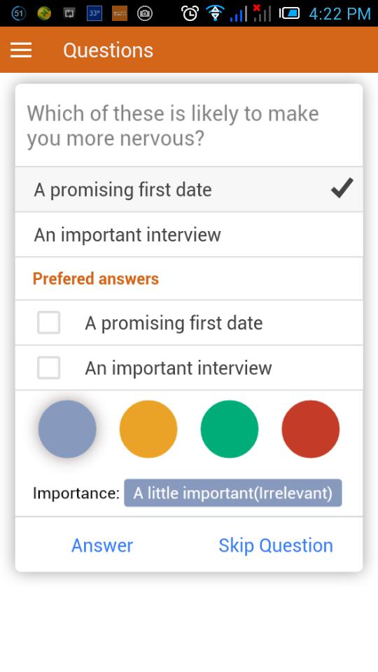The image size is (378, 672).
Task: Tap Skip Question link
Action: point(276,545)
